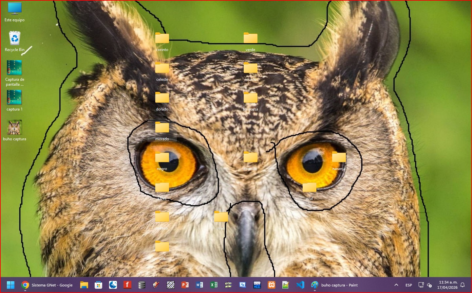Open the clock and date panel

click(x=447, y=285)
